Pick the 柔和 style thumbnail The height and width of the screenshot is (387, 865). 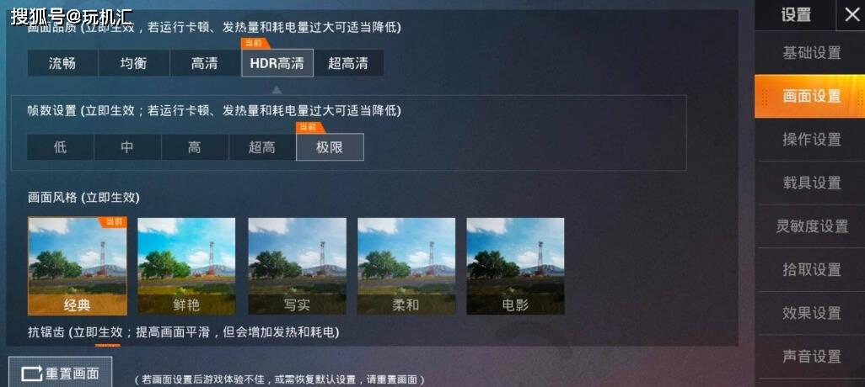406,266
